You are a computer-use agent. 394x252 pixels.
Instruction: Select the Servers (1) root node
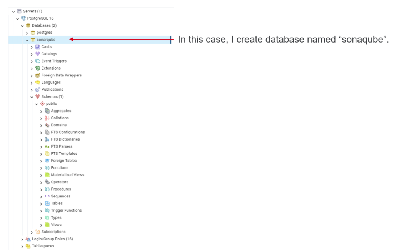point(32,11)
